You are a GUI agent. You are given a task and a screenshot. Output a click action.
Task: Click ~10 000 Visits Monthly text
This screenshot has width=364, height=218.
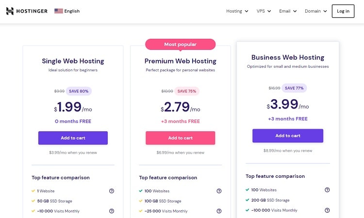tap(58, 211)
